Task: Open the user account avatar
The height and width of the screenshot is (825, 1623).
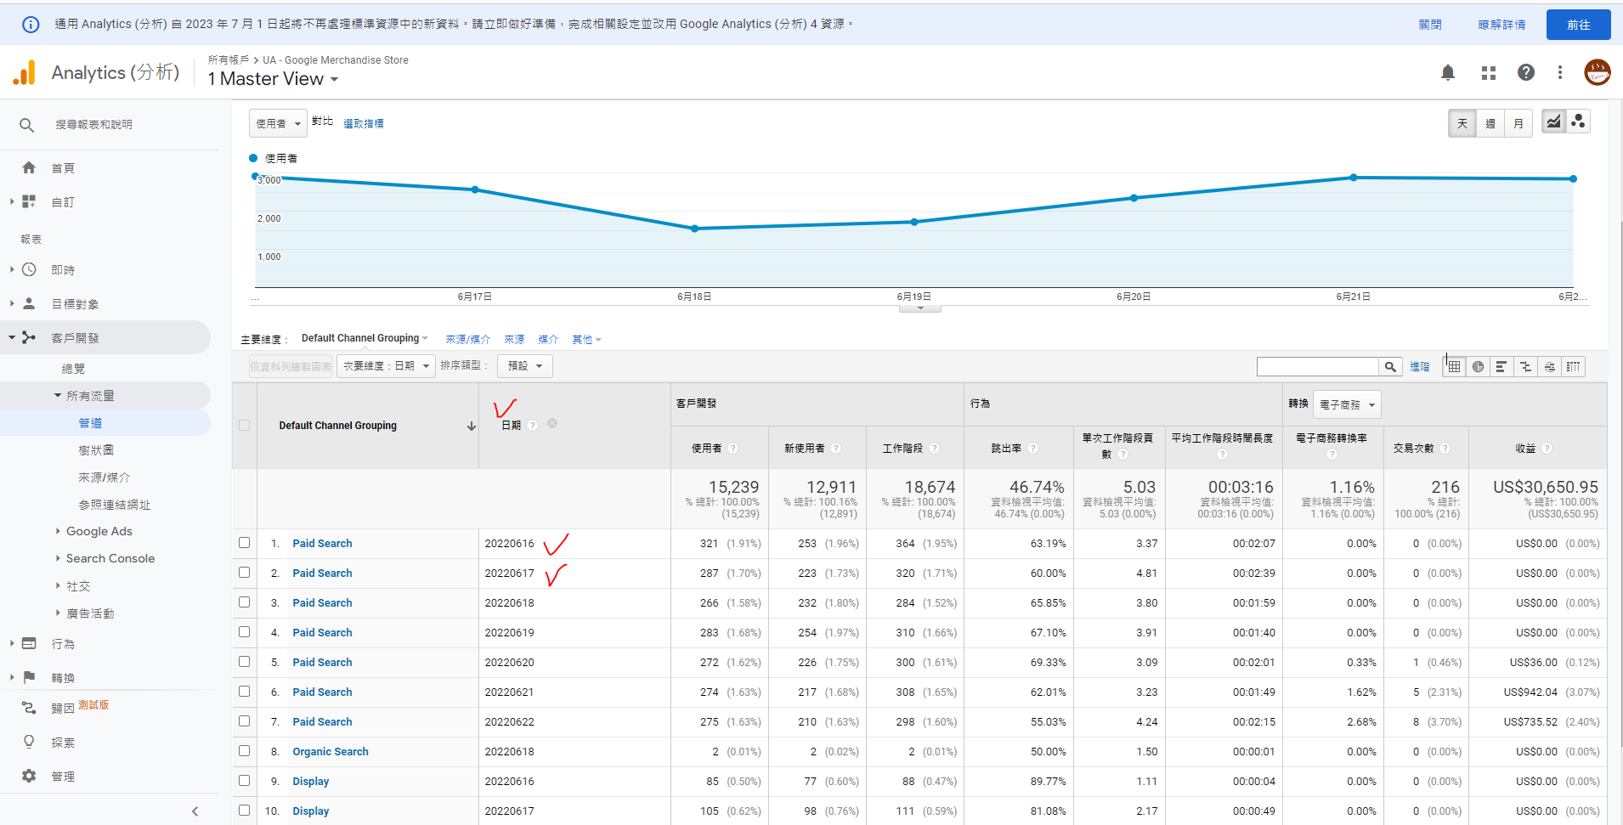Action: click(1598, 72)
